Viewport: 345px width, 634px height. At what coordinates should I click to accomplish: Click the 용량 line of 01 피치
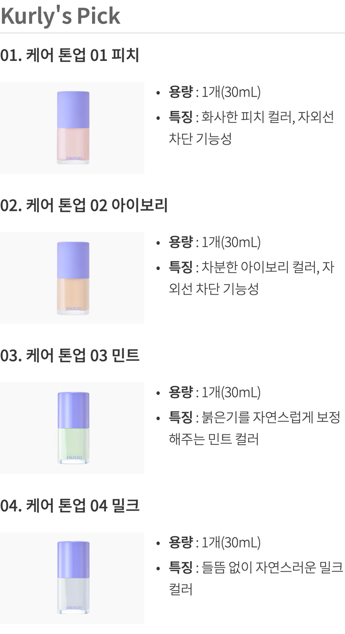(x=215, y=92)
